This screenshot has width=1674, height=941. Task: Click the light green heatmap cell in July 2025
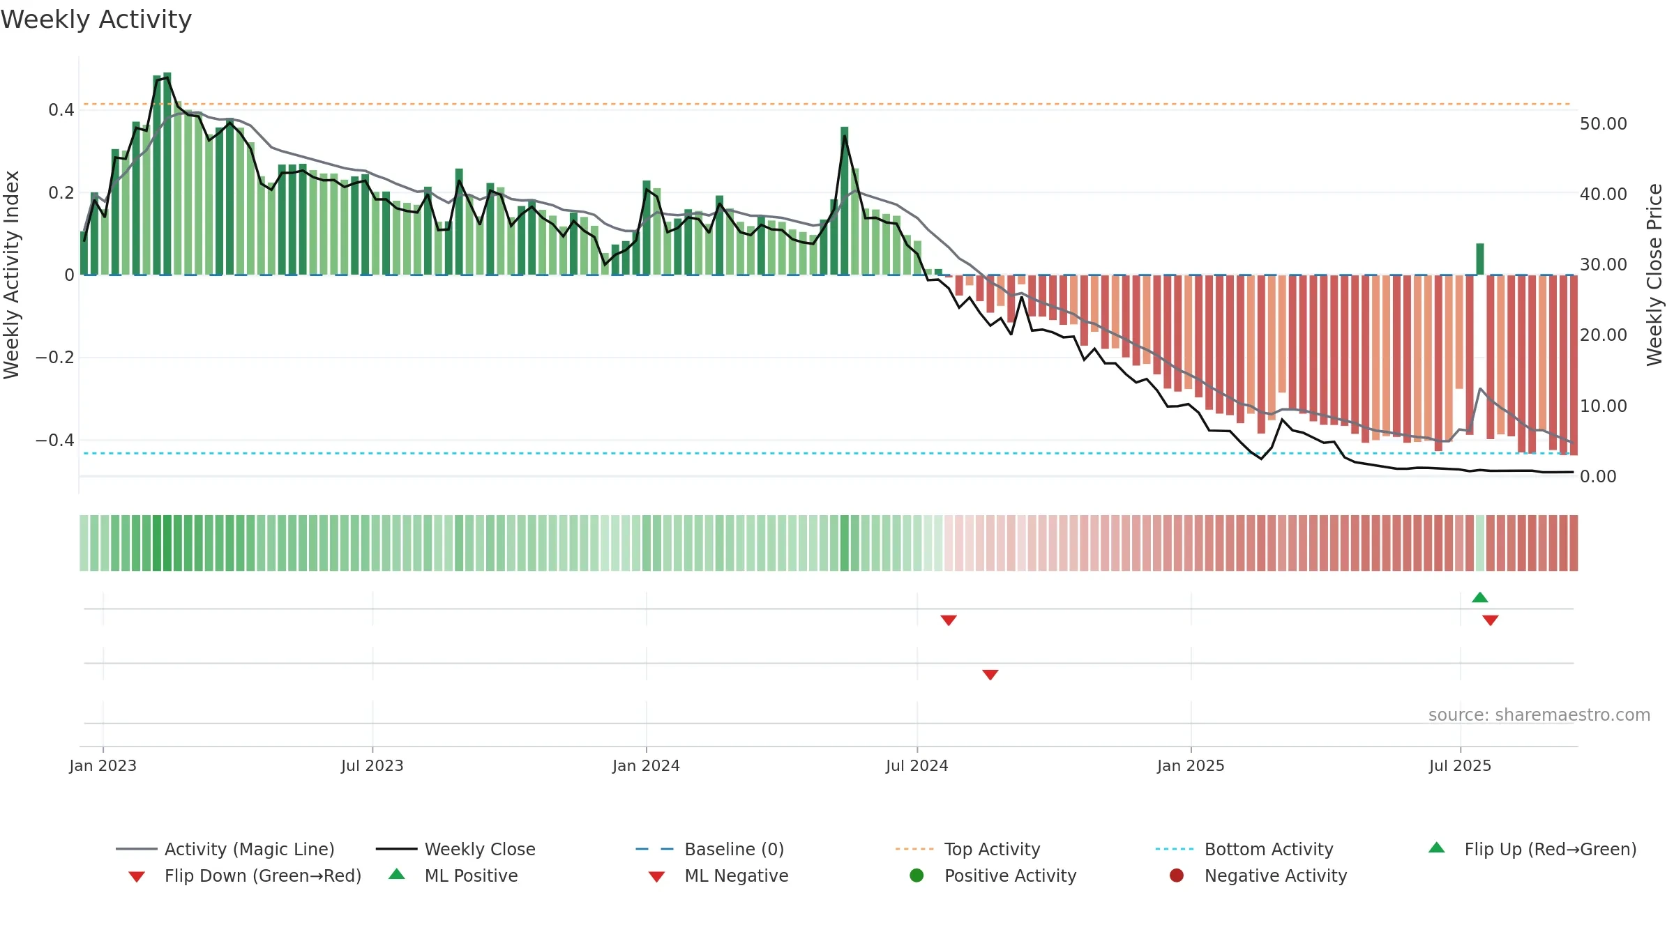(1480, 543)
